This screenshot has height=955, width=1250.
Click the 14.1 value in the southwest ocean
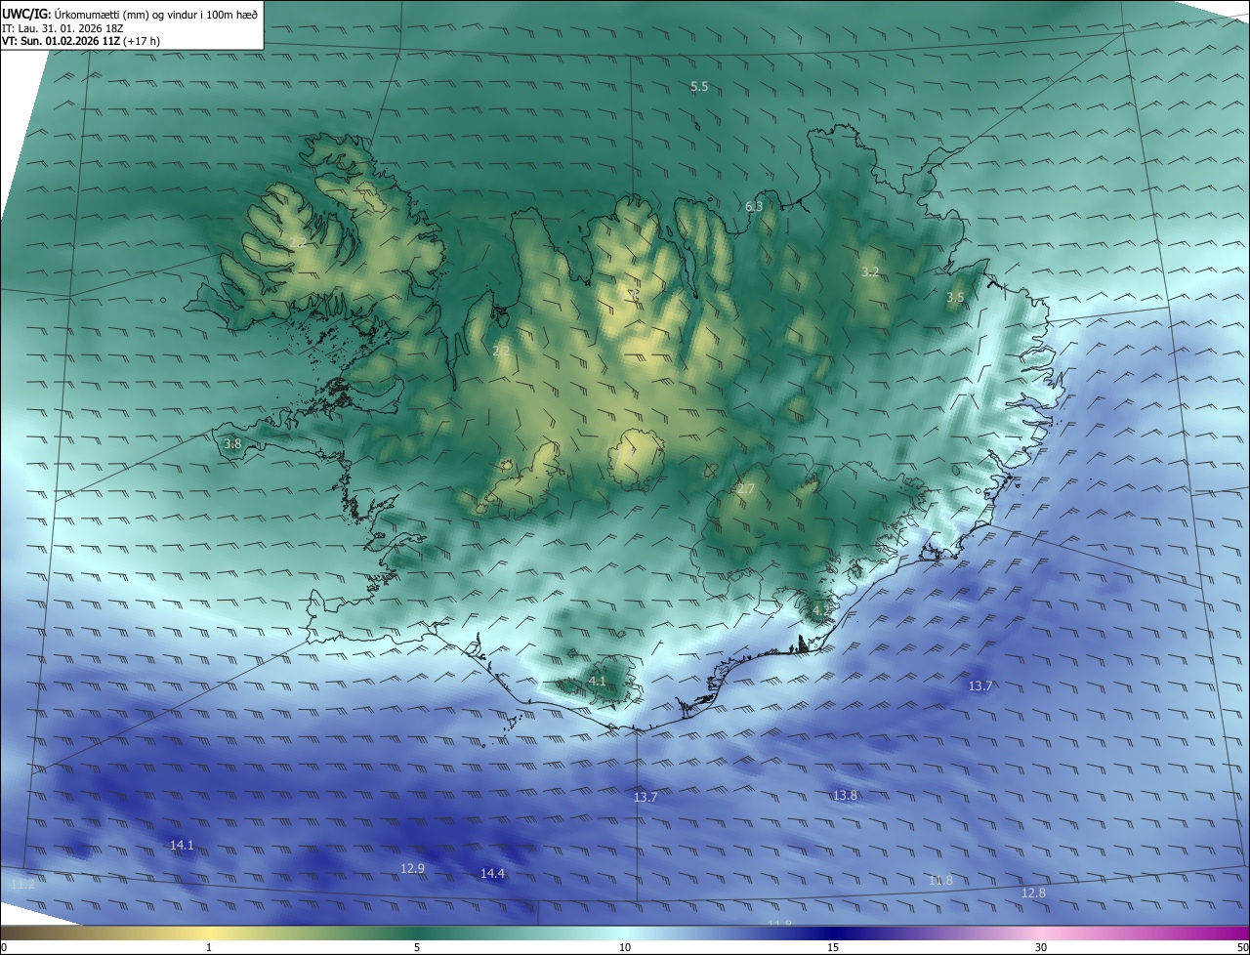pos(182,845)
